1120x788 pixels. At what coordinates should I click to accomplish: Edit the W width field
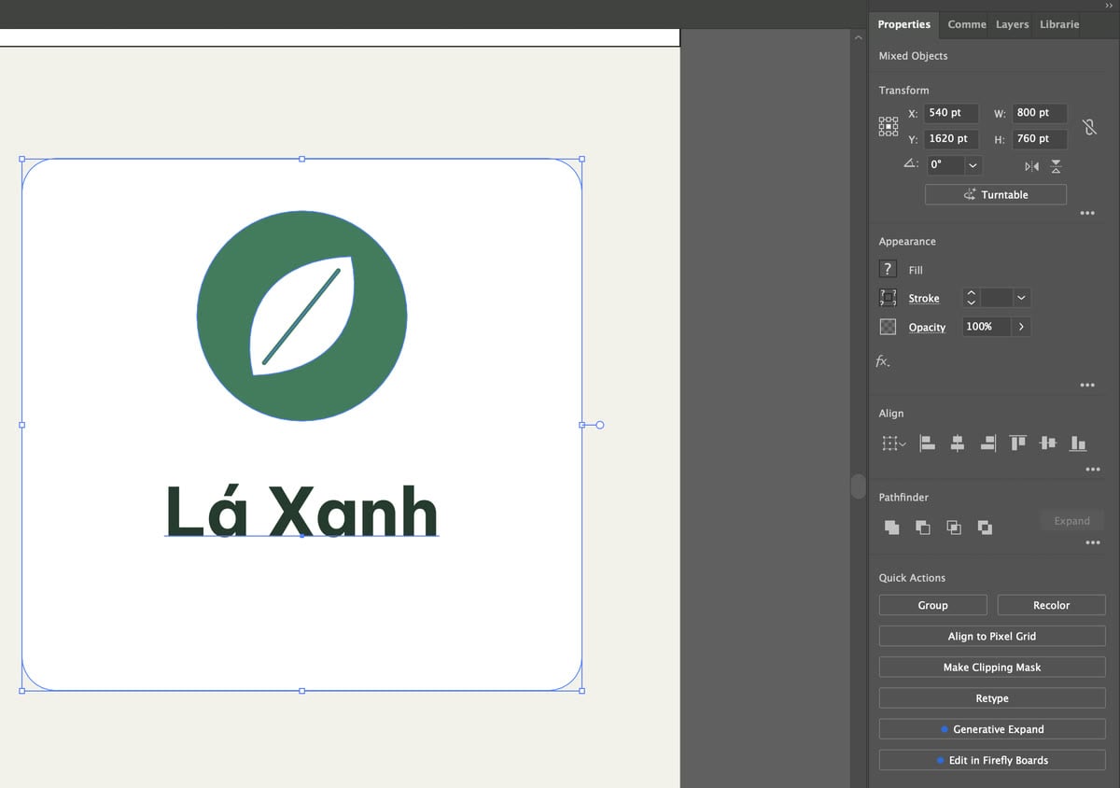pyautogui.click(x=1039, y=112)
